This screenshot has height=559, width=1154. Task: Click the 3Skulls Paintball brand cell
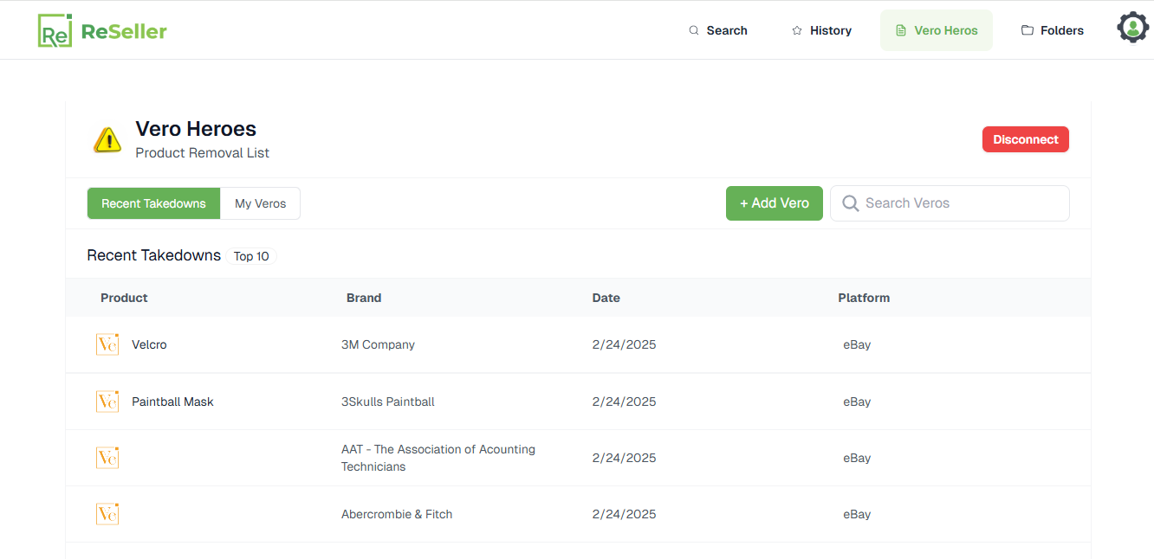coord(388,402)
